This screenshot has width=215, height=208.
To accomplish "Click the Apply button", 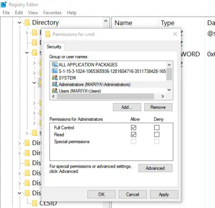I will [x=164, y=194].
